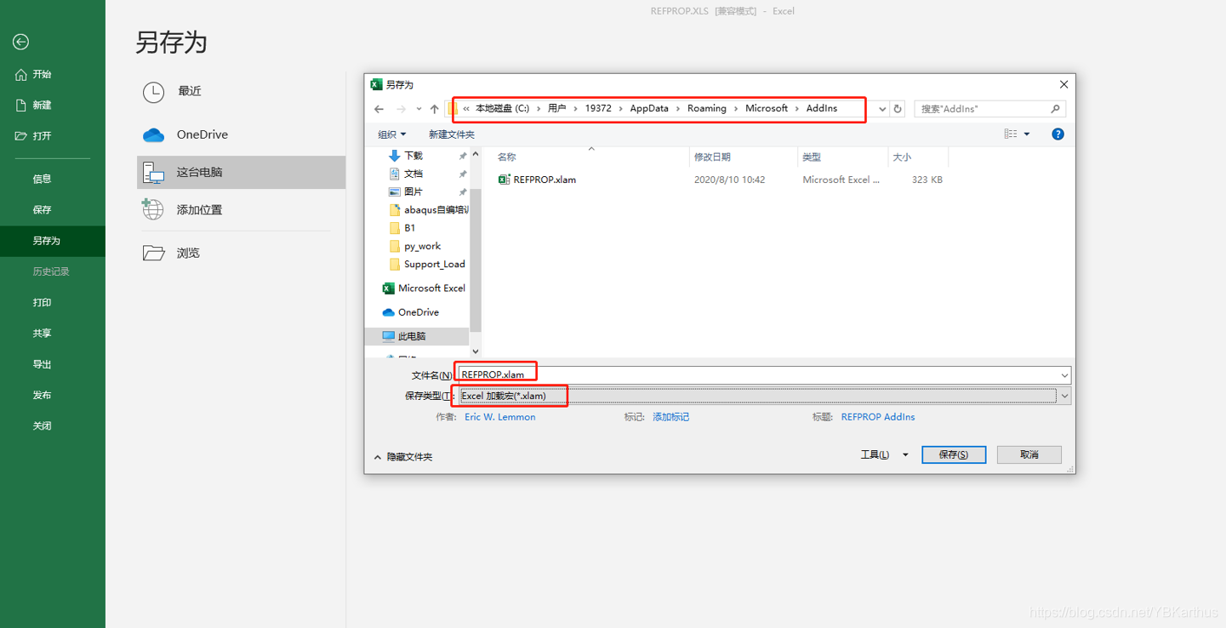The height and width of the screenshot is (628, 1226).
Task: Select 文档 in the navigation pane
Action: click(x=413, y=174)
